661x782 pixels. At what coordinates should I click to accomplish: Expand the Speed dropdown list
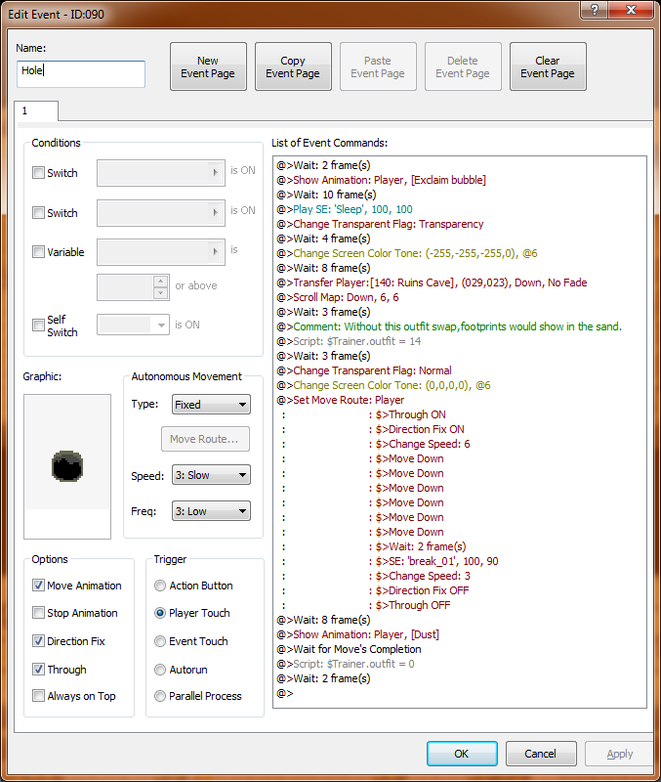tap(210, 476)
